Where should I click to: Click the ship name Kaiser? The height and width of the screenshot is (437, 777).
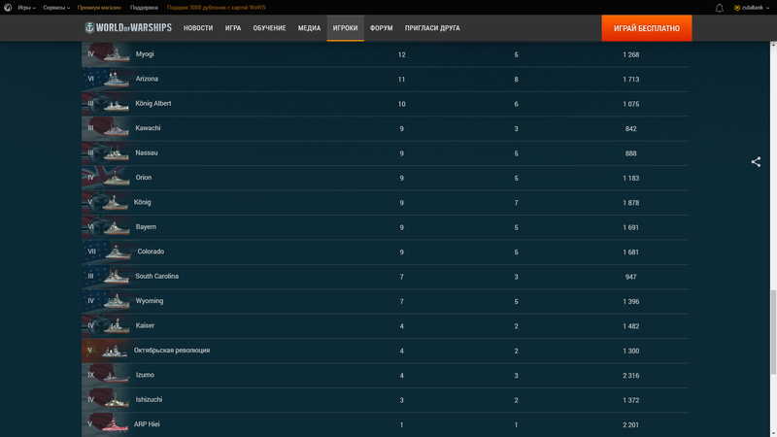click(145, 325)
